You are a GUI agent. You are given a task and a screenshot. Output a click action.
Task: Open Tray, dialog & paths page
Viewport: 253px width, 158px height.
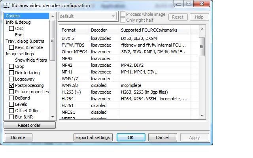point(25,41)
